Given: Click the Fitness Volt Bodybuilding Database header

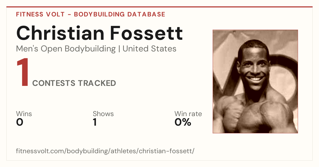Looking at the screenshot, I should tap(91, 14).
